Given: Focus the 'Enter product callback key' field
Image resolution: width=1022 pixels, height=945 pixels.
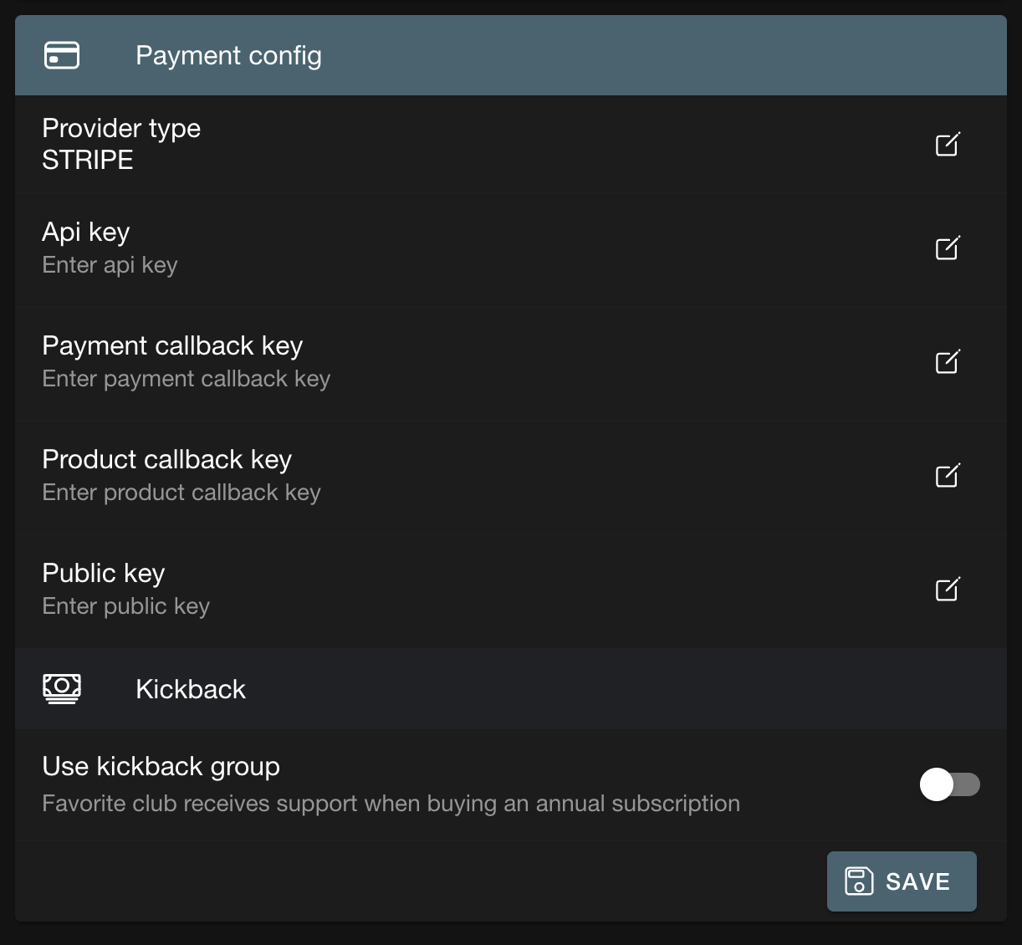Looking at the screenshot, I should pos(181,493).
